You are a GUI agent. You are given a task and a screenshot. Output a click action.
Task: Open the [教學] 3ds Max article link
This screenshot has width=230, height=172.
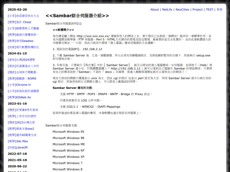18,141
